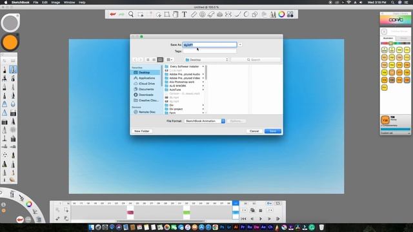413x232 pixels.
Task: Click the New Folder button
Action: click(142, 131)
